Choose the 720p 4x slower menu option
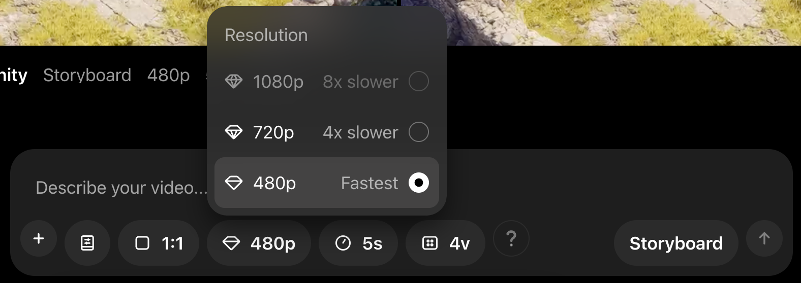801x283 pixels. pyautogui.click(x=325, y=132)
